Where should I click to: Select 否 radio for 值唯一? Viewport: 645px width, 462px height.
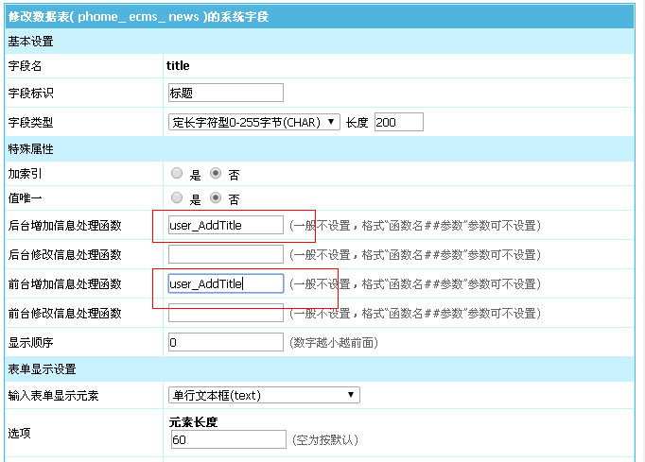click(216, 198)
